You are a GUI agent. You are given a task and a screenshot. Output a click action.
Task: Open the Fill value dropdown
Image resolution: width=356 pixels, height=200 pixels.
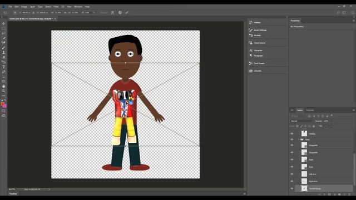[x=331, y=126]
